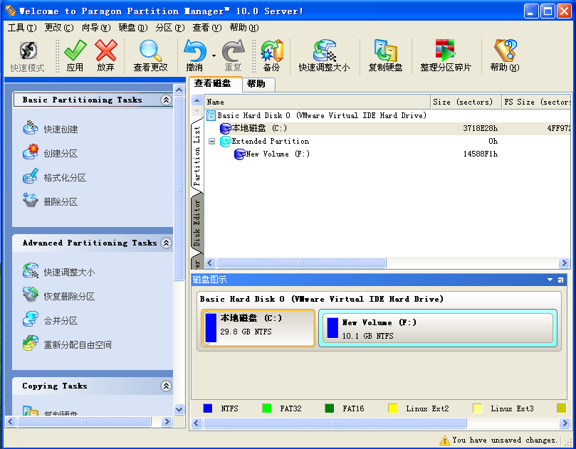Choose 快速创建 in Basic Partitioning Tasks
576x449 pixels.
tap(51, 129)
